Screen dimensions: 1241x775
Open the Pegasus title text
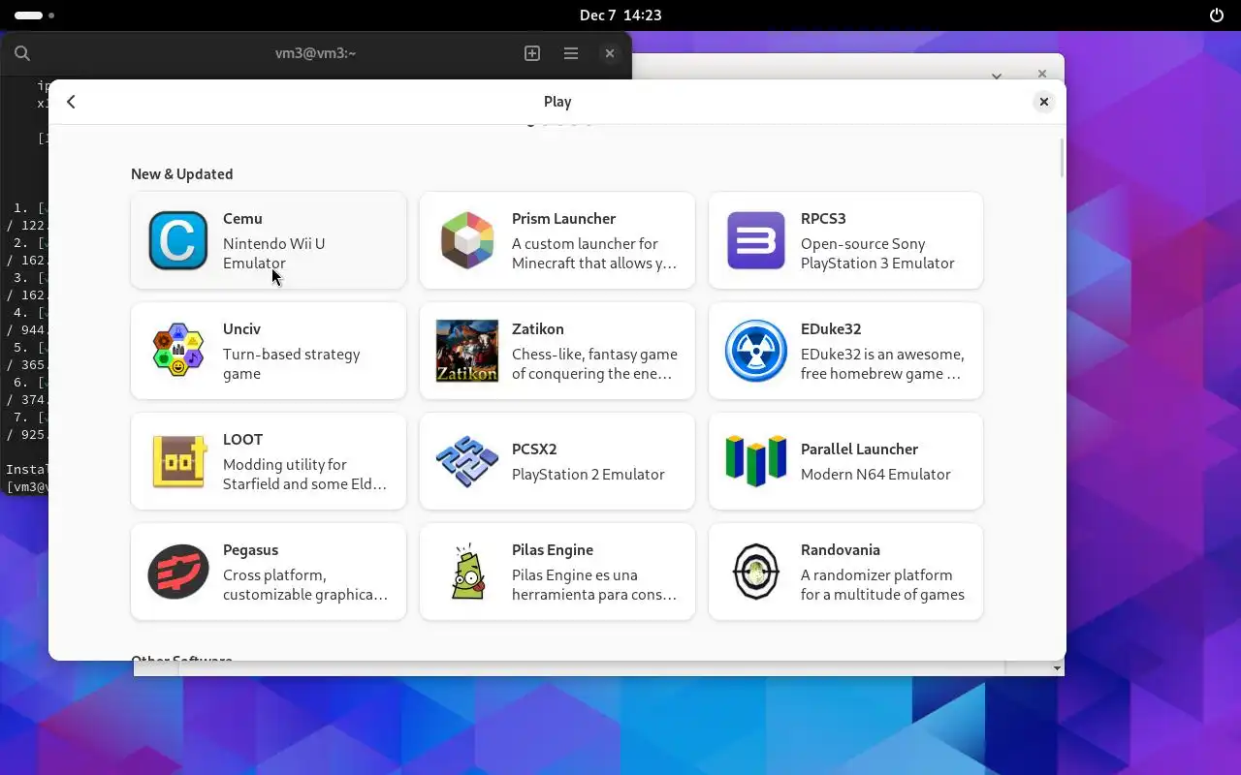click(x=250, y=550)
